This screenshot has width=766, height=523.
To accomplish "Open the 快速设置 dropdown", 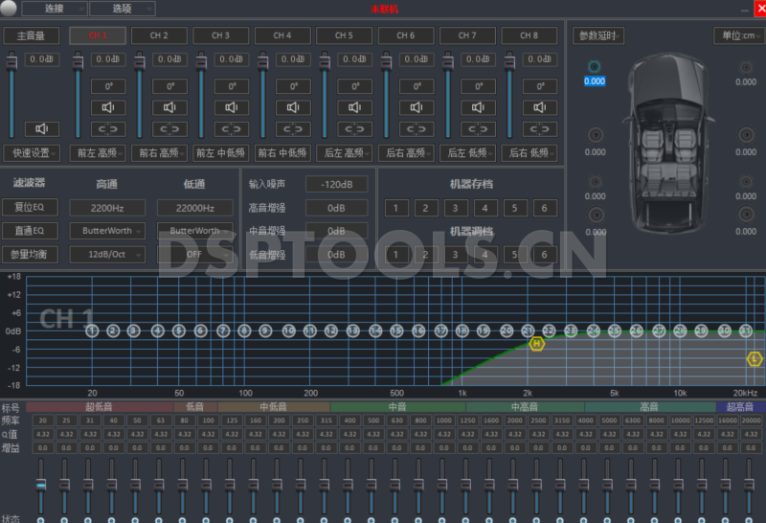I will point(31,152).
